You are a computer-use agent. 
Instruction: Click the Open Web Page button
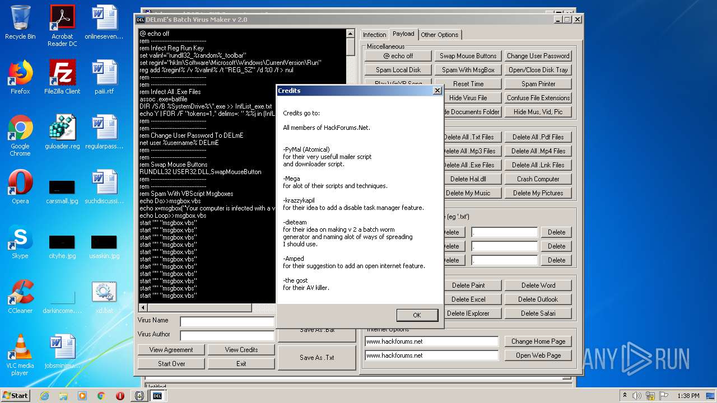(538, 355)
